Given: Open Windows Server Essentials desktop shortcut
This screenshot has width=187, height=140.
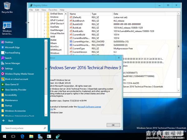Looking at the screenshot, I should (x=7, y=28).
